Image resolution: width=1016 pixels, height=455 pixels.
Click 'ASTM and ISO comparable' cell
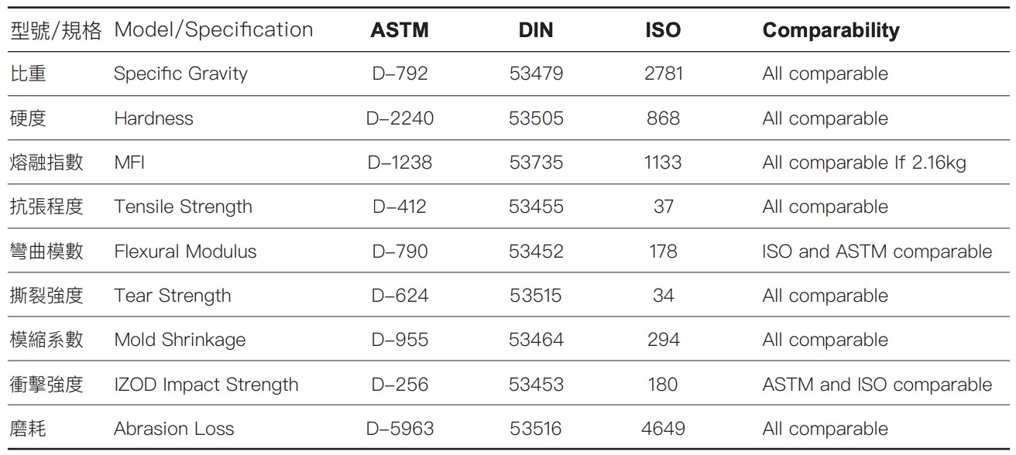pos(877,385)
